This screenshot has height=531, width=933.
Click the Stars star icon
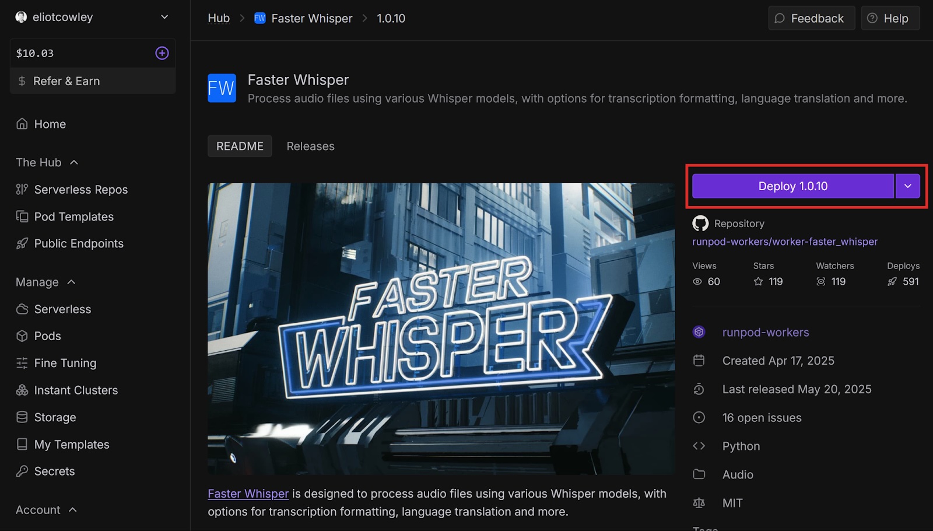758,281
